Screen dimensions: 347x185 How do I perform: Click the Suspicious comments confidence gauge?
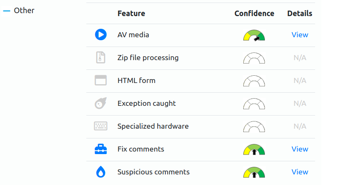coord(254,172)
